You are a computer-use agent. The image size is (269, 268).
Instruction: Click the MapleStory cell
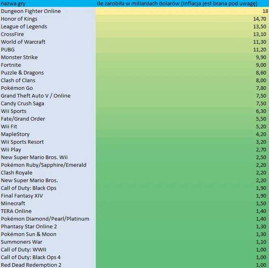[48, 134]
